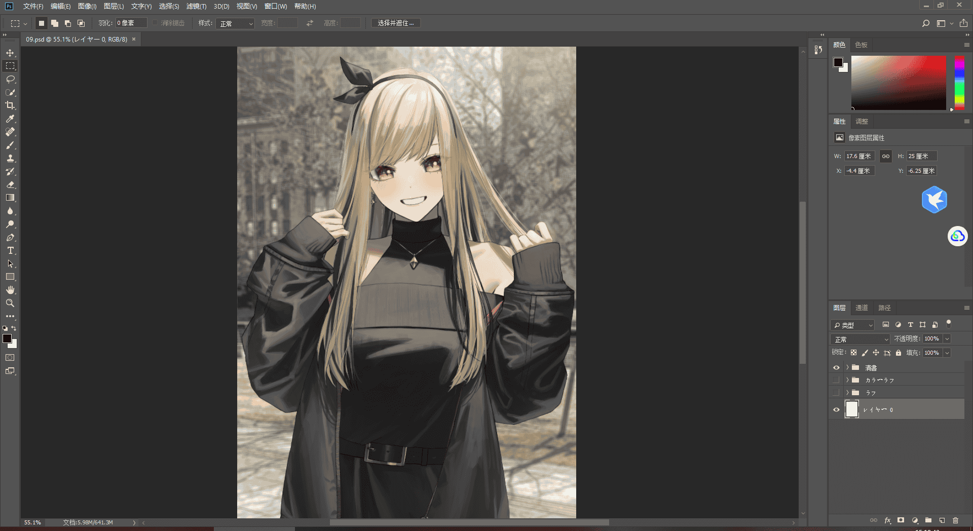Switch to the 通道 tab
Screen dimensions: 973x531
(x=862, y=308)
